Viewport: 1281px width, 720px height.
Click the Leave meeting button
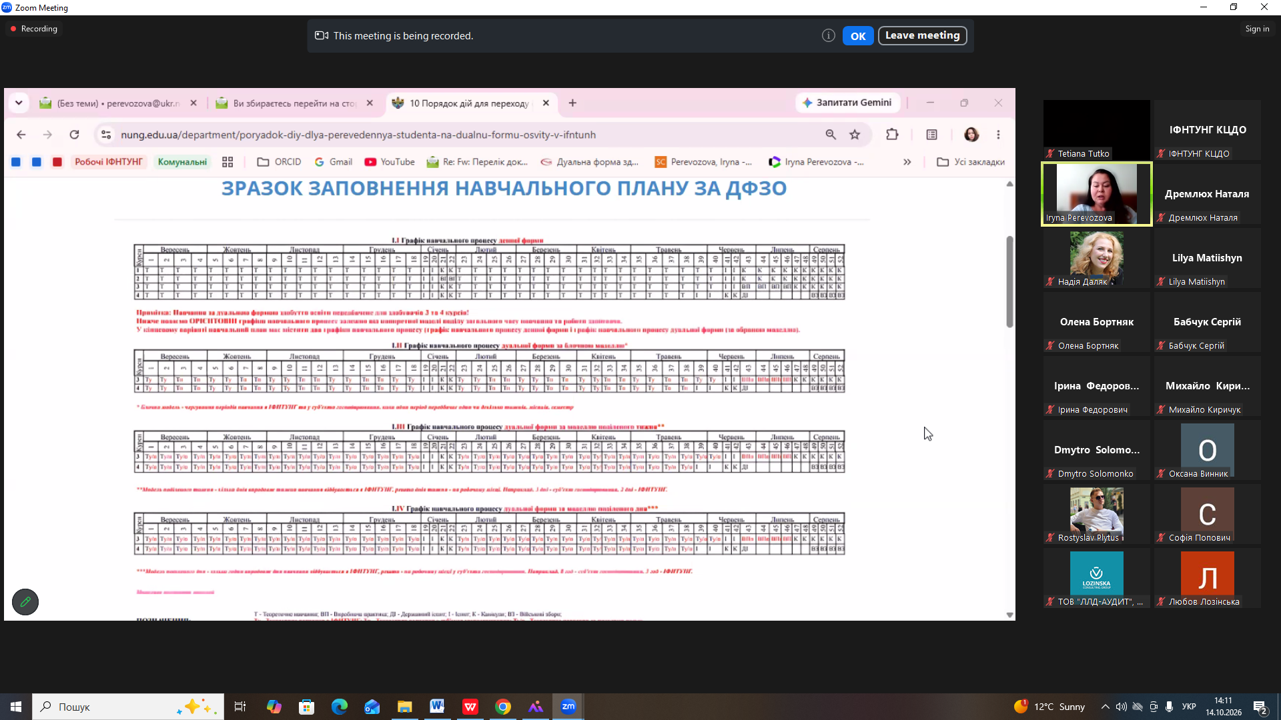click(x=922, y=35)
